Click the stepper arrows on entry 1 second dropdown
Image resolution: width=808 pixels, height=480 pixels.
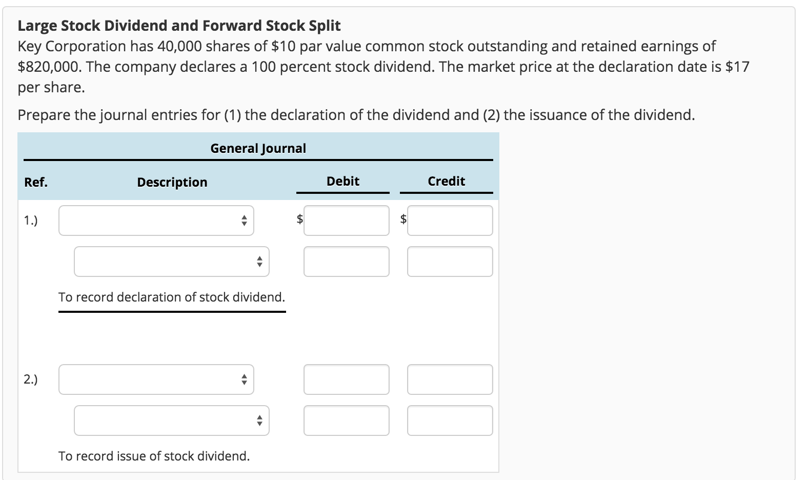point(259,262)
